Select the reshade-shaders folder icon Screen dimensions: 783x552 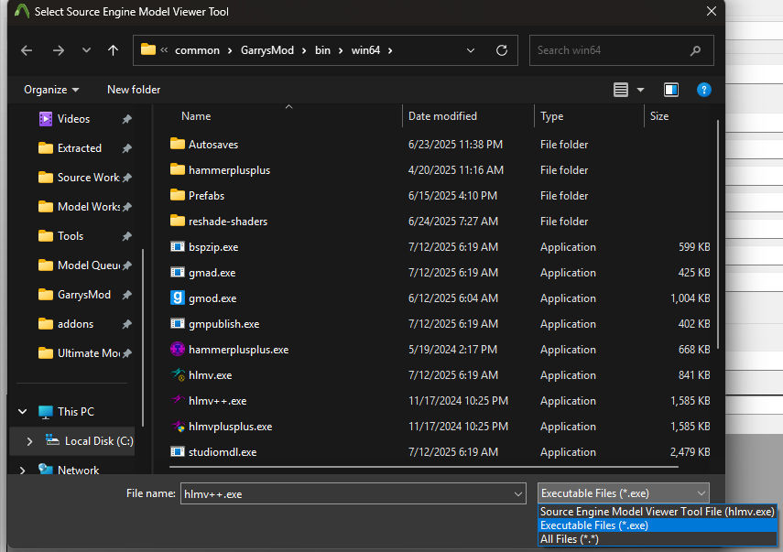click(x=178, y=221)
